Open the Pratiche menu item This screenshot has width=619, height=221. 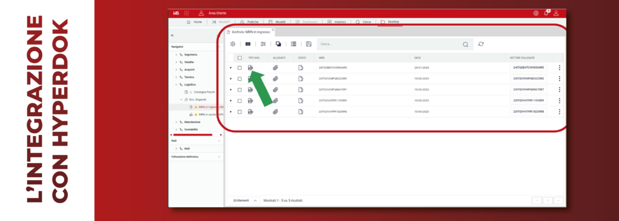(250, 22)
